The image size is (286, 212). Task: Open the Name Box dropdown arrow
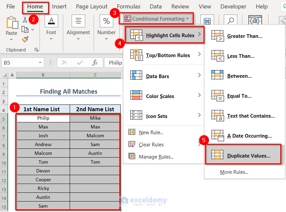(x=40, y=63)
